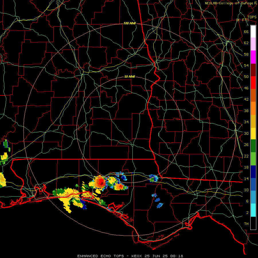258x258 pixels.
Task: Click the legend value "34"
Action: pyautogui.click(x=246, y=122)
